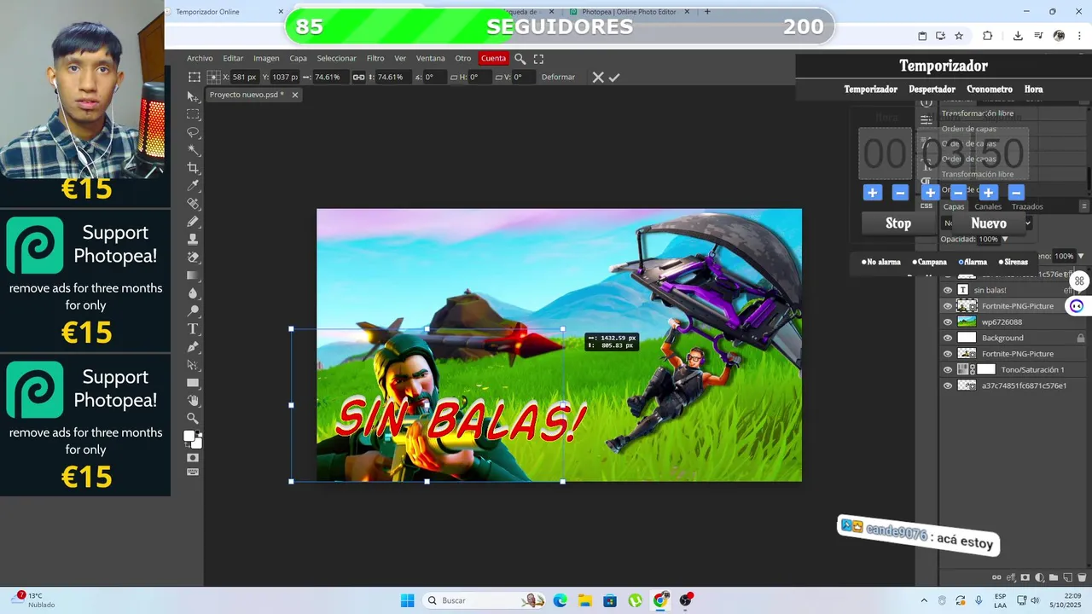Select the Hand tool

tap(194, 401)
